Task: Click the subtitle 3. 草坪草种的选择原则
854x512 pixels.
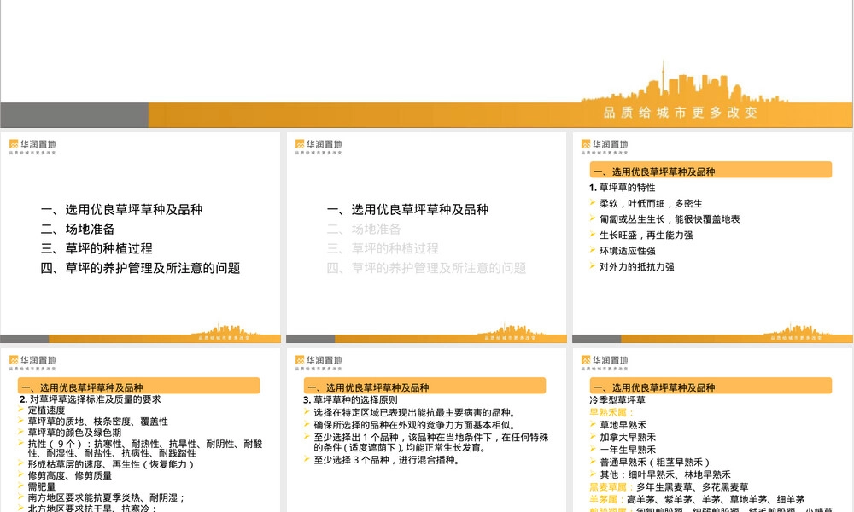Action: [350, 400]
